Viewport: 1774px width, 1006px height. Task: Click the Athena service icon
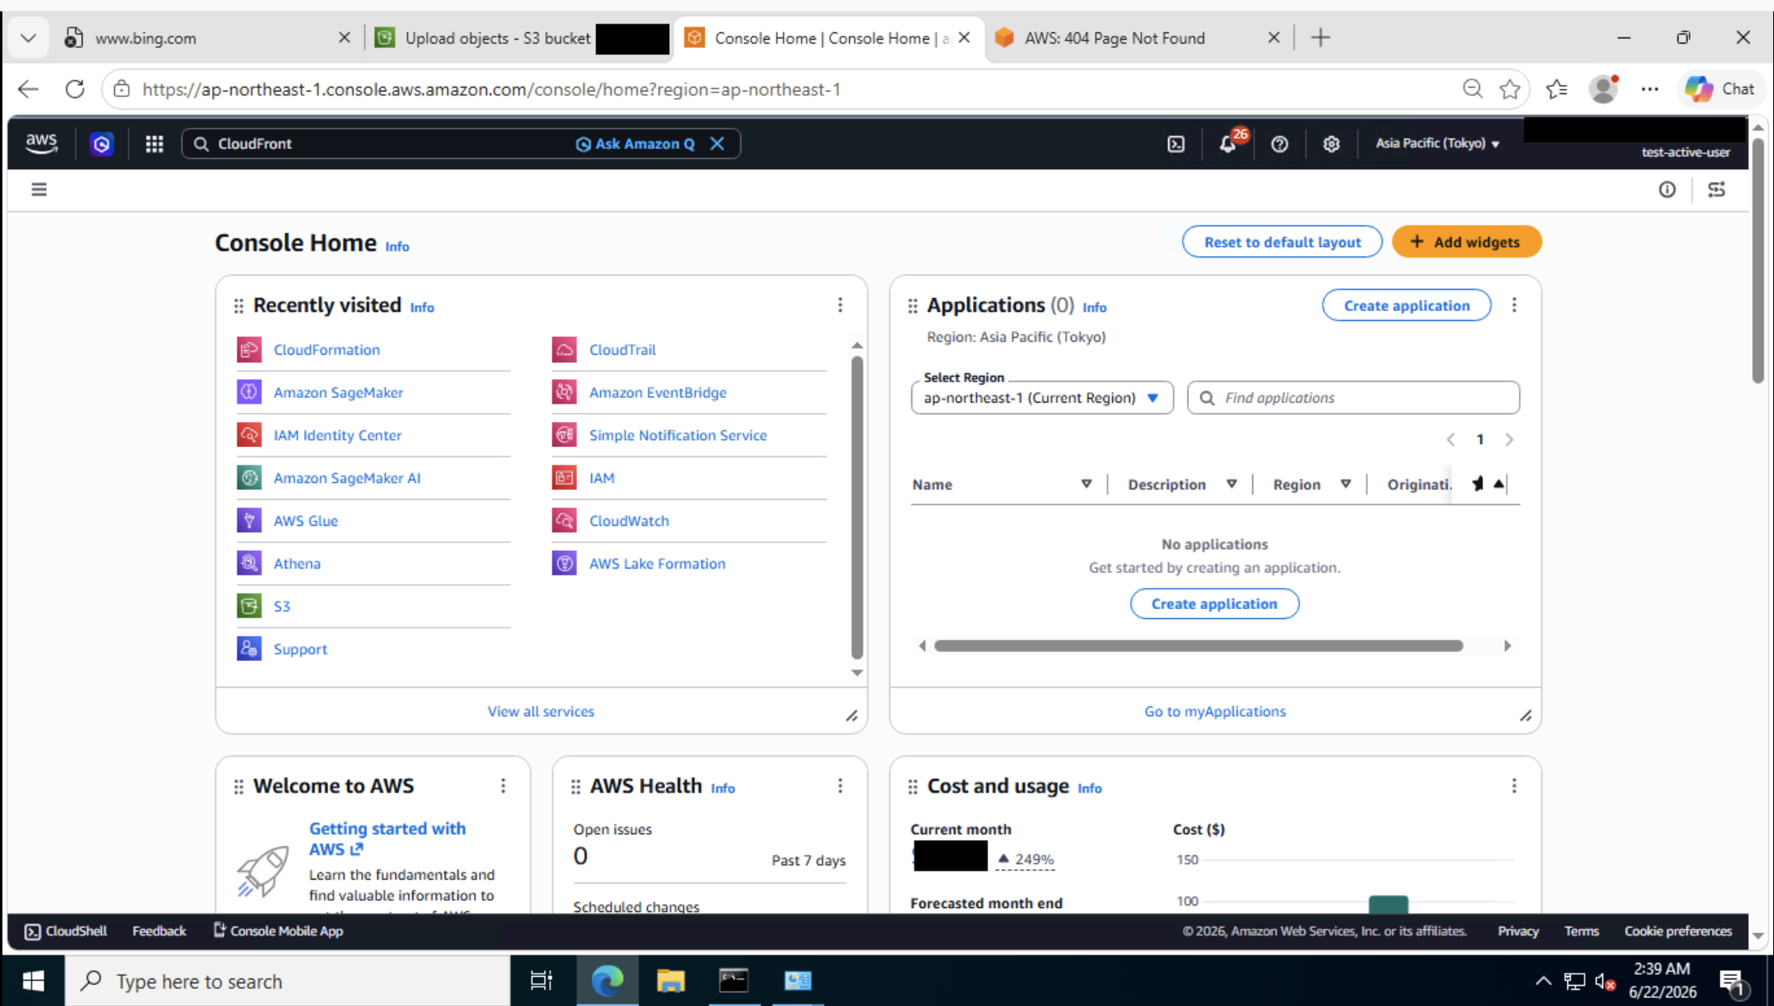pos(249,563)
